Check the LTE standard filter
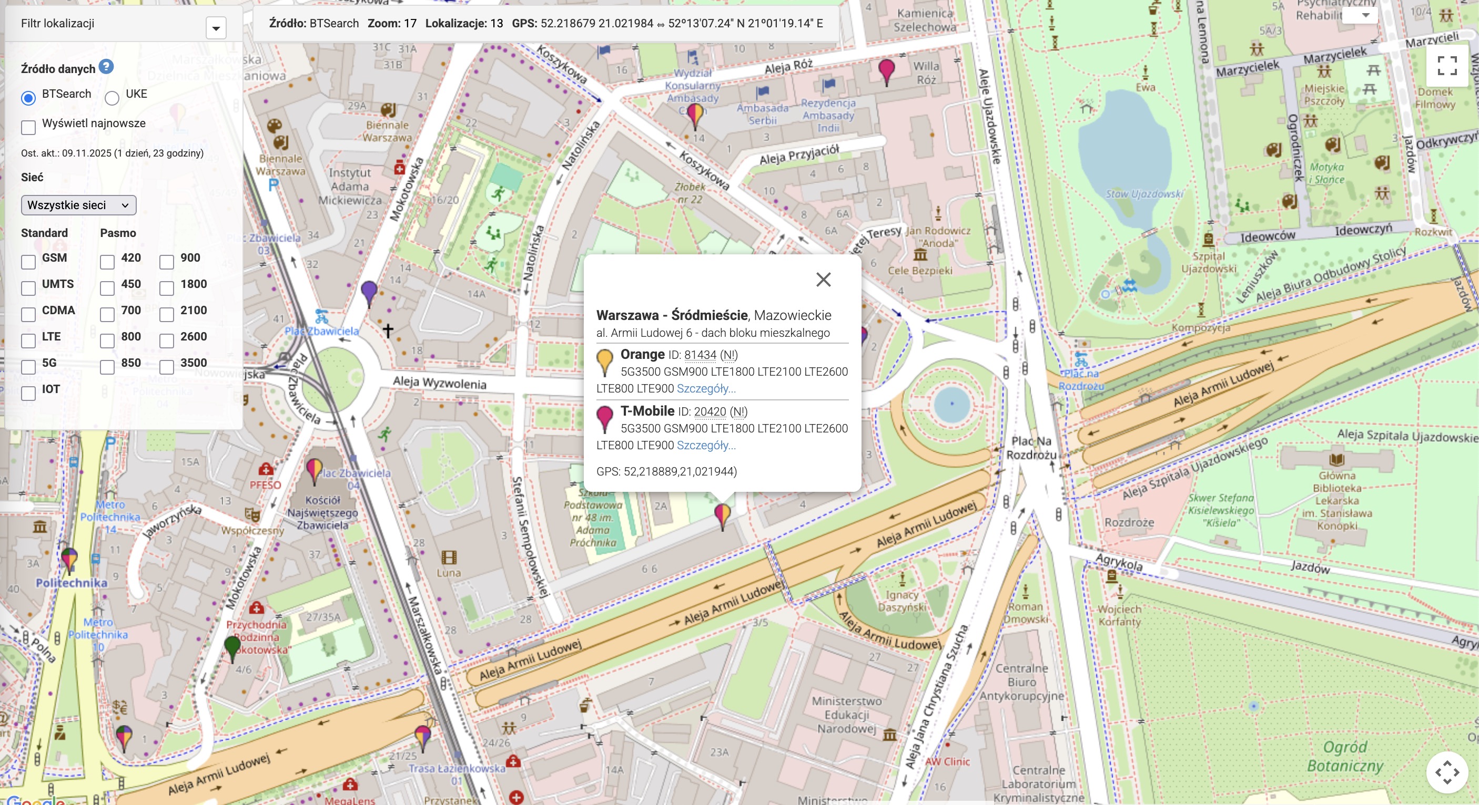1479x805 pixels. click(28, 341)
